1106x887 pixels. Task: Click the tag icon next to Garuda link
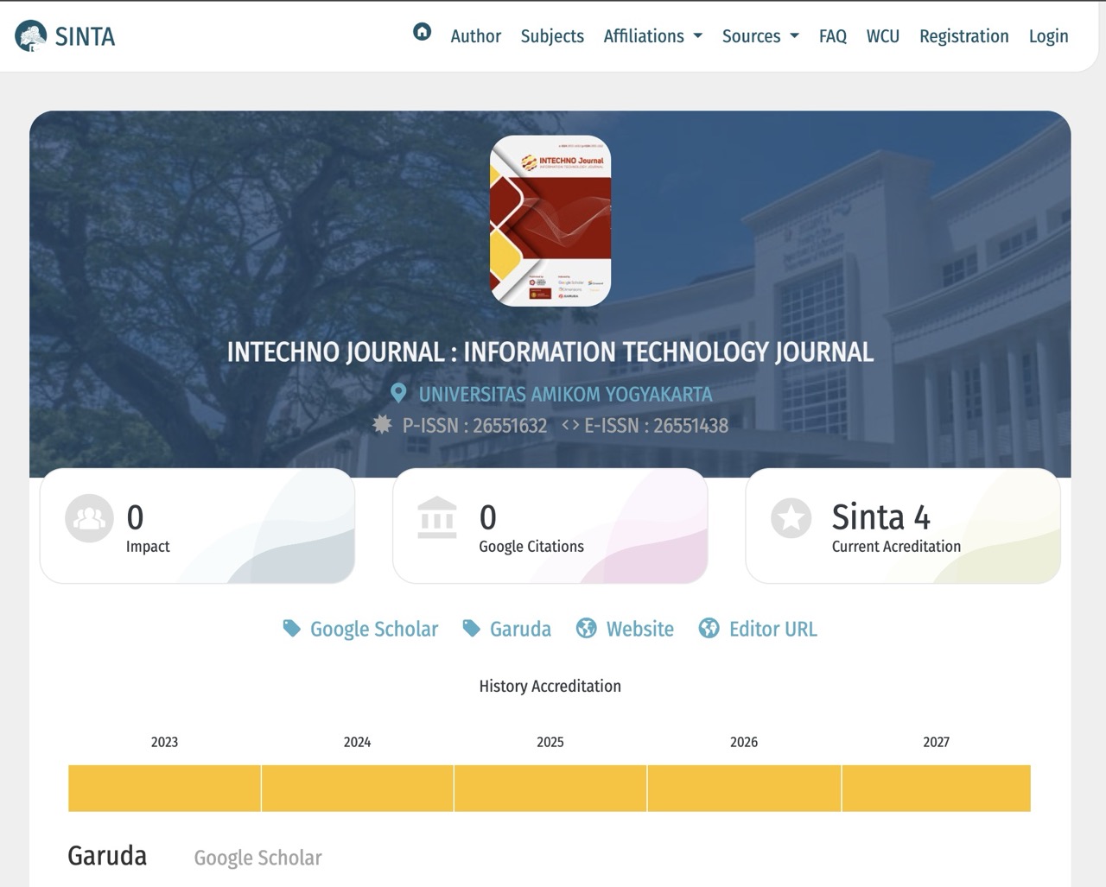tap(472, 629)
